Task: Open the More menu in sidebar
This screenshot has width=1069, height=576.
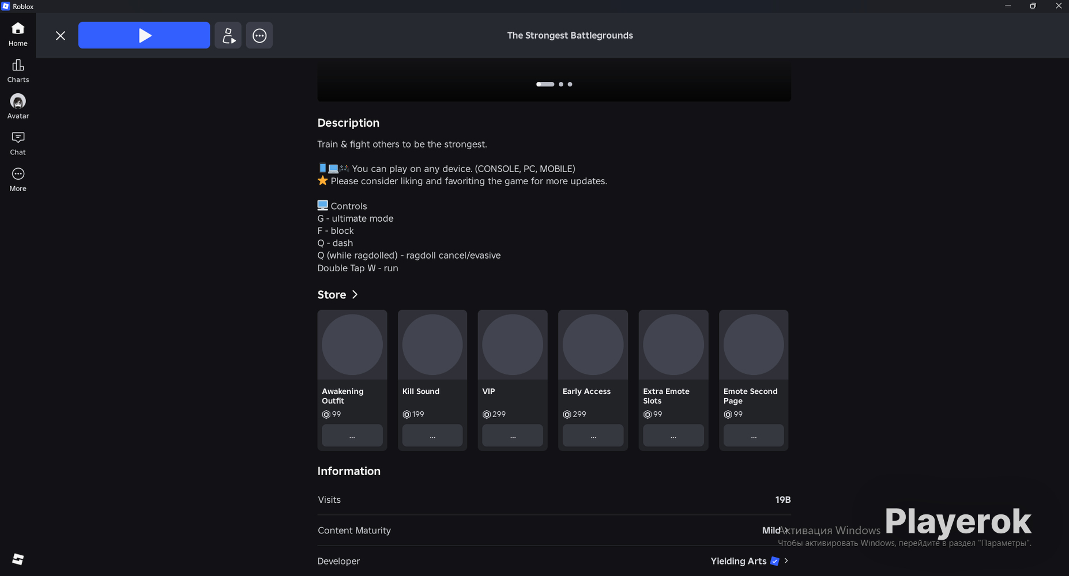Action: [18, 180]
